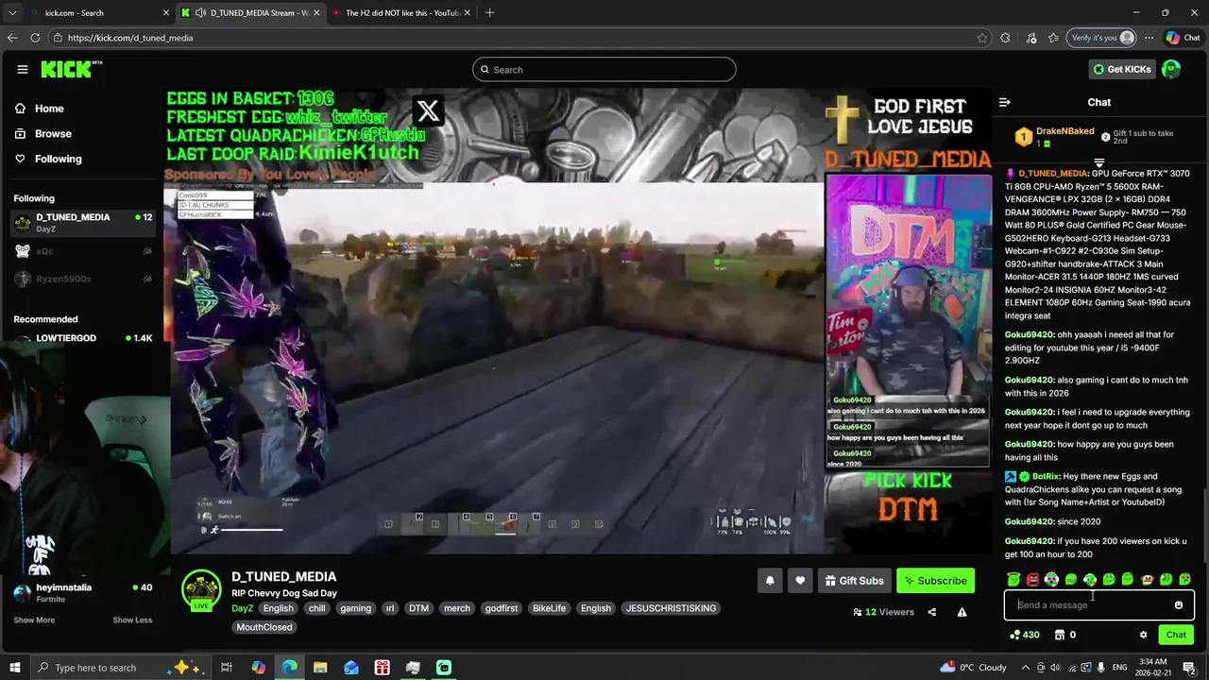Open chat settings gear icon

point(1143,635)
